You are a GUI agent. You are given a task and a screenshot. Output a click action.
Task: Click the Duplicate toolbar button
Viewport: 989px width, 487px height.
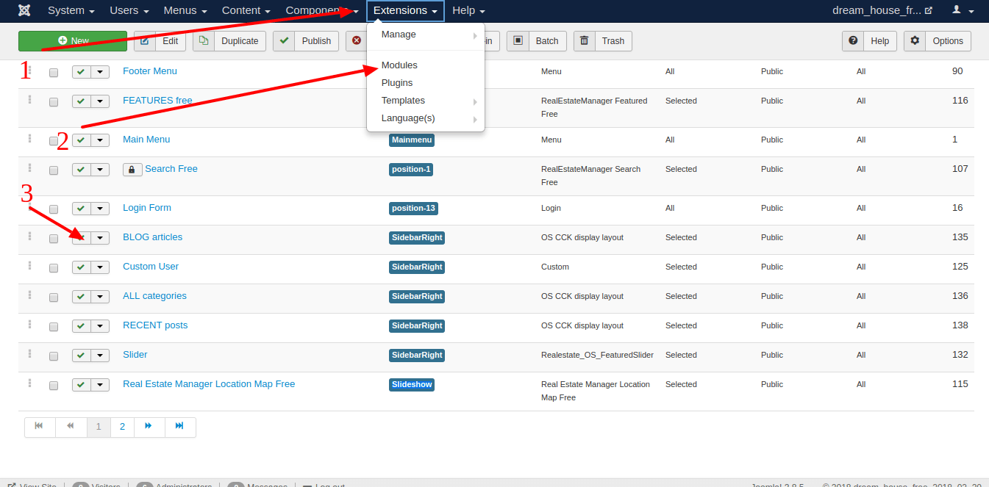tap(229, 41)
